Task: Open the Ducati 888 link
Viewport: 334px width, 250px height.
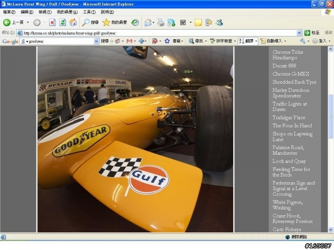Action: tap(284, 66)
